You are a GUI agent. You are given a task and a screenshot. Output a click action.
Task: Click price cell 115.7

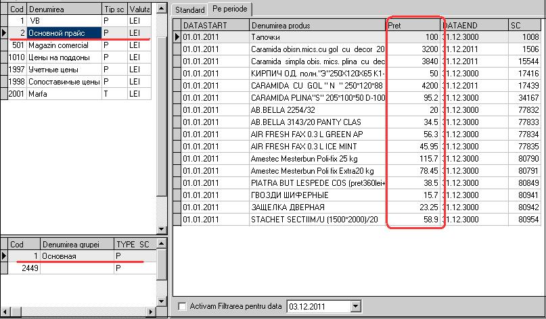coord(413,159)
